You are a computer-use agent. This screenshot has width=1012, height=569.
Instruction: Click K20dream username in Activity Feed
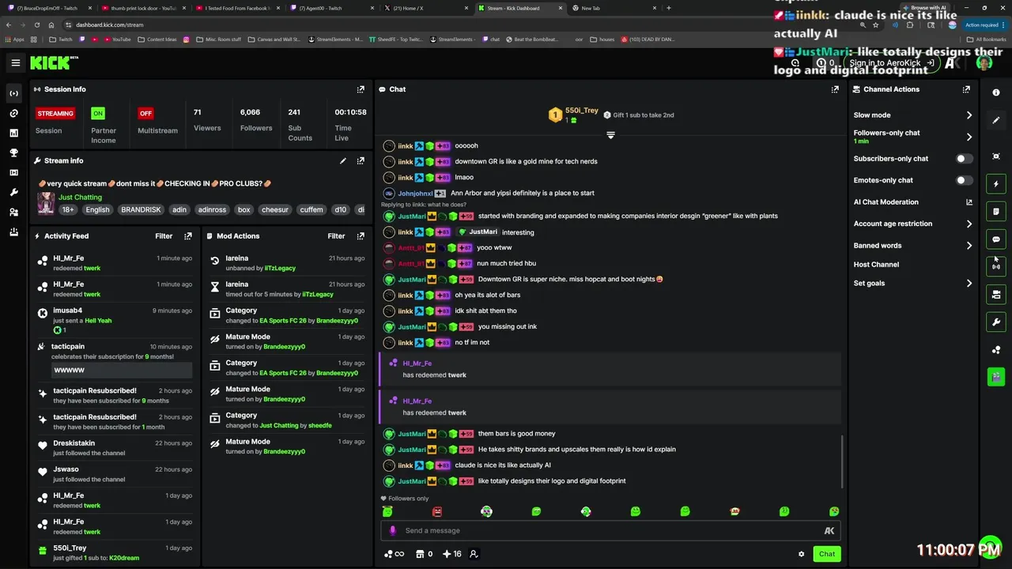[x=124, y=558]
